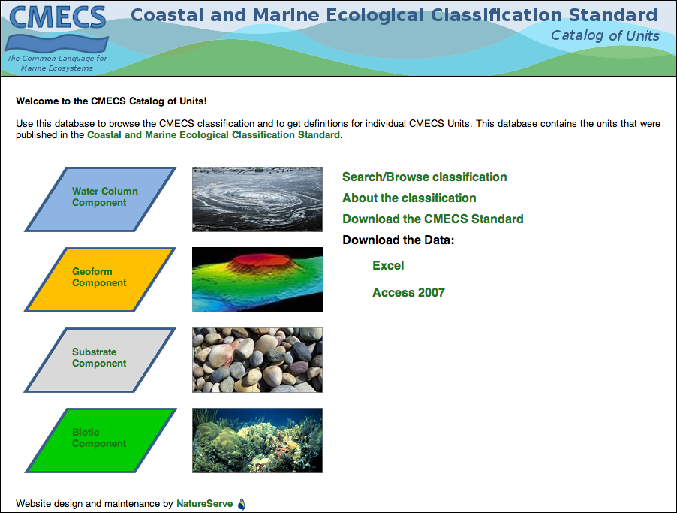
Task: Open the Substrate Component parallelogram
Action: coord(100,360)
